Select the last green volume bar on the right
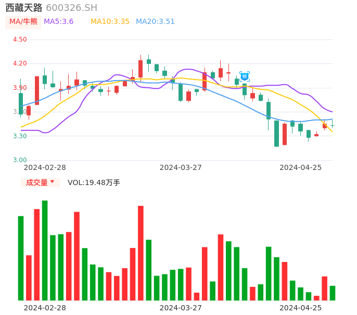 (x=333, y=293)
